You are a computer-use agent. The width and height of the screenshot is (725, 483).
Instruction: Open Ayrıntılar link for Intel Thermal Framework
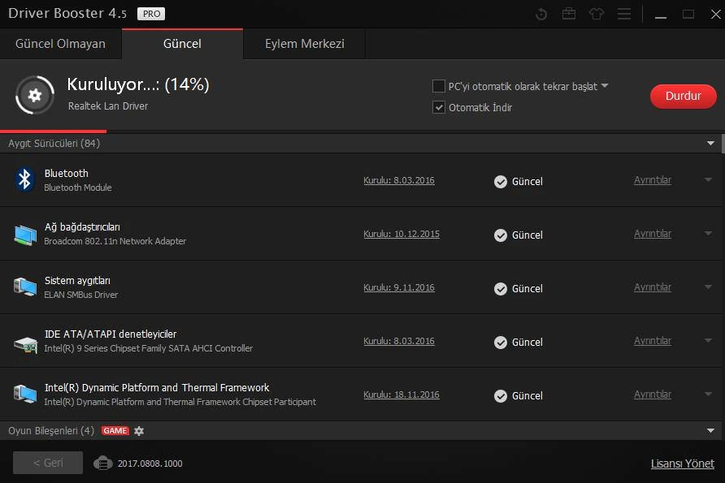(x=653, y=395)
